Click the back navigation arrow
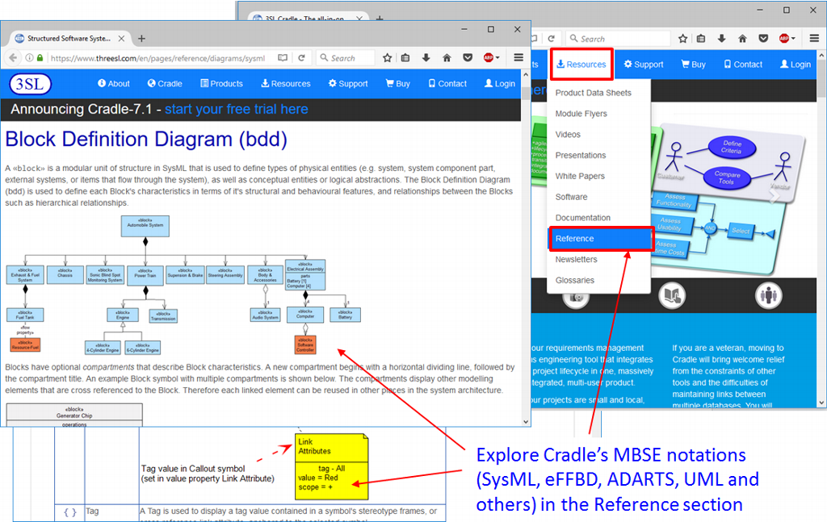827x522 pixels. (x=15, y=57)
